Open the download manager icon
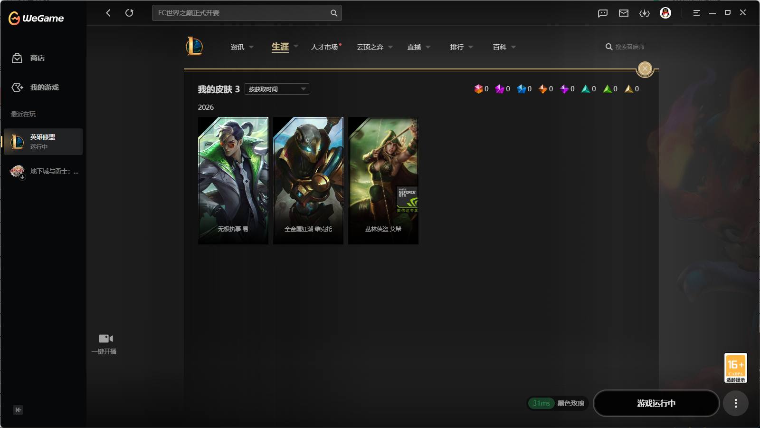 click(645, 13)
